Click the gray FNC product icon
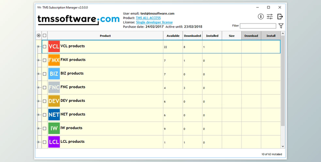321x162 pixels. pyautogui.click(x=54, y=87)
